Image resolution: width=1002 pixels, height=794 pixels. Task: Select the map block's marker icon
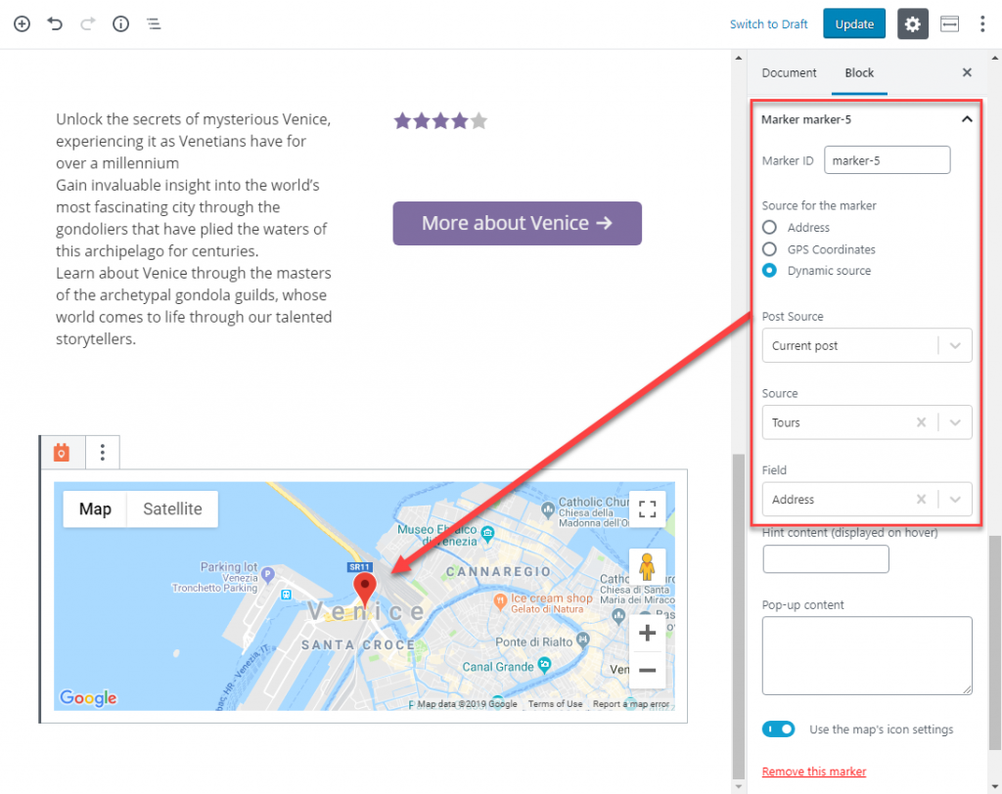pos(62,452)
